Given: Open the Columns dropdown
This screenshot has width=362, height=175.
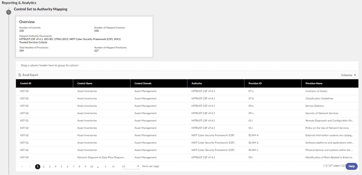Looking at the screenshot, I should click(348, 75).
